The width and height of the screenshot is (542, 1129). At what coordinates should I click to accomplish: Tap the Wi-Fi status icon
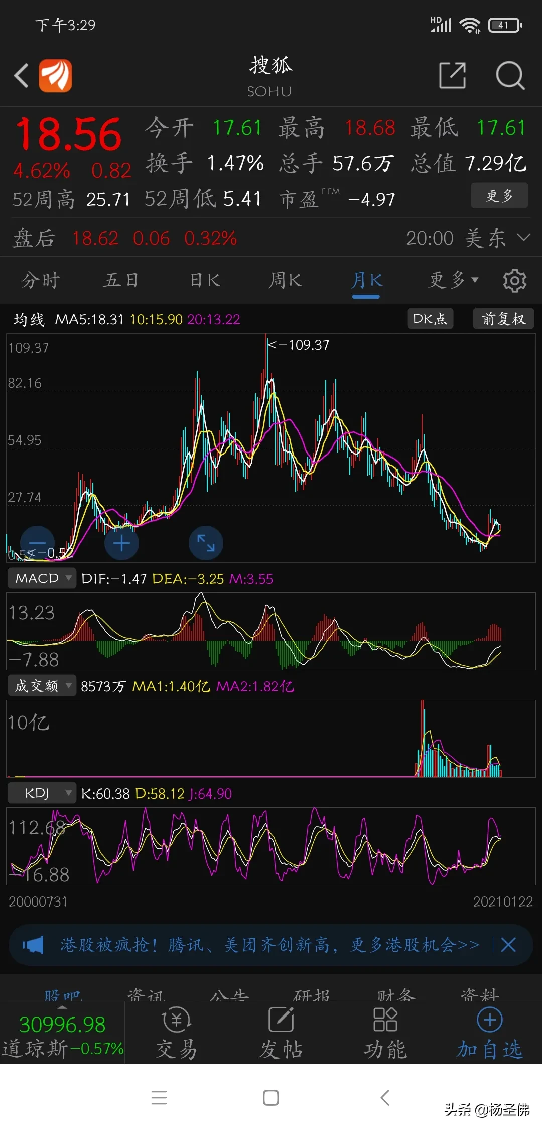pyautogui.click(x=470, y=25)
